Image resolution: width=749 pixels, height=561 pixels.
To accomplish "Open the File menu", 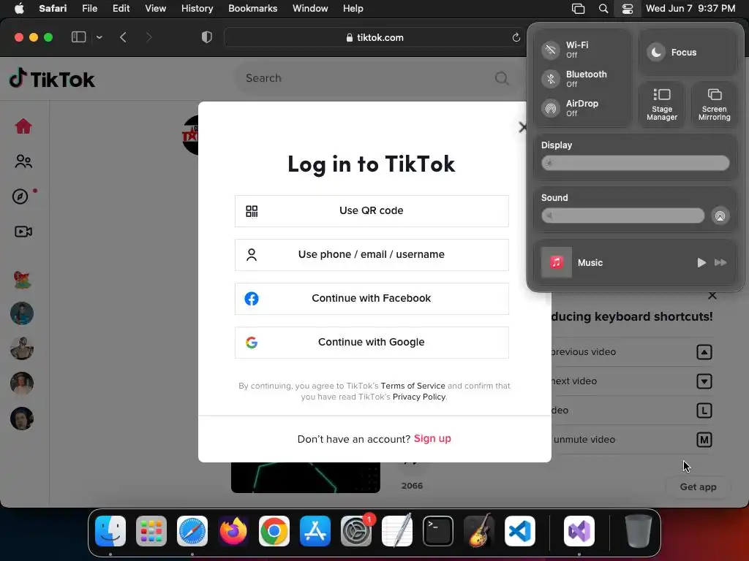I will tap(89, 9).
